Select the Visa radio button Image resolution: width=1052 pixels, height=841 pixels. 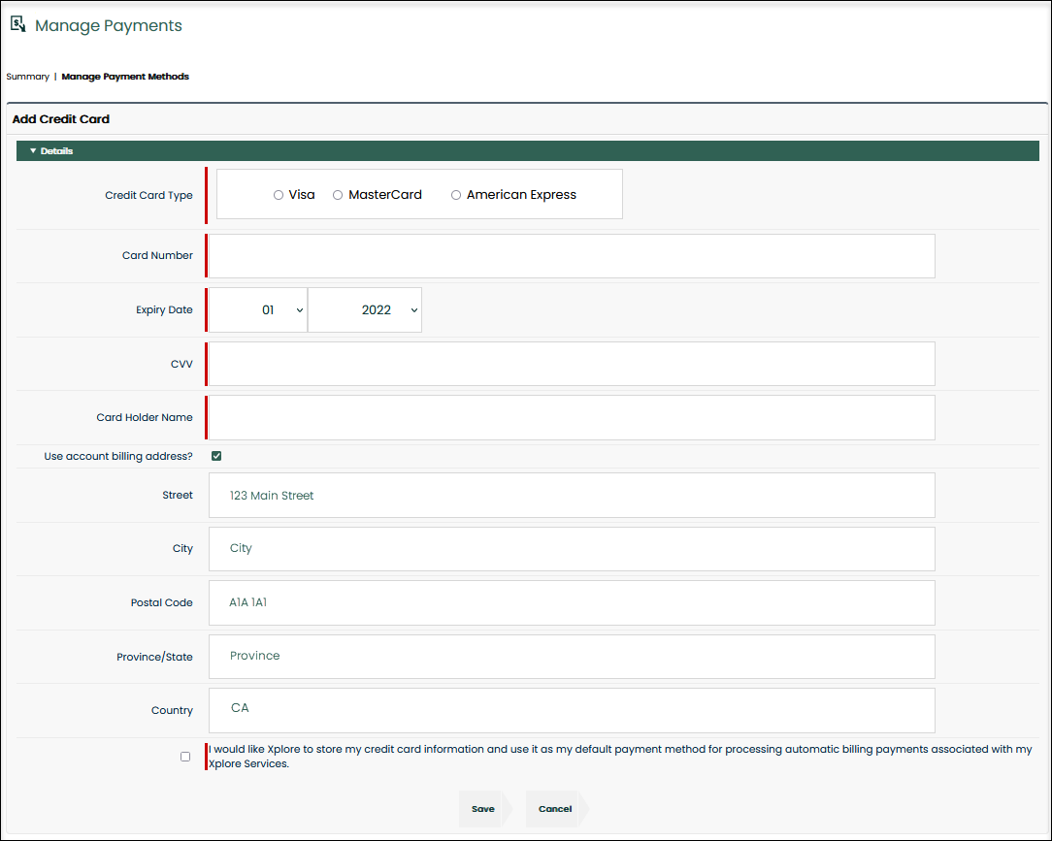[279, 195]
